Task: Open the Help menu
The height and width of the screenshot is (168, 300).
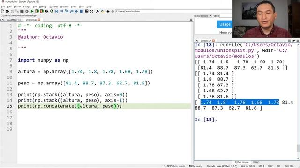Action: point(89,7)
